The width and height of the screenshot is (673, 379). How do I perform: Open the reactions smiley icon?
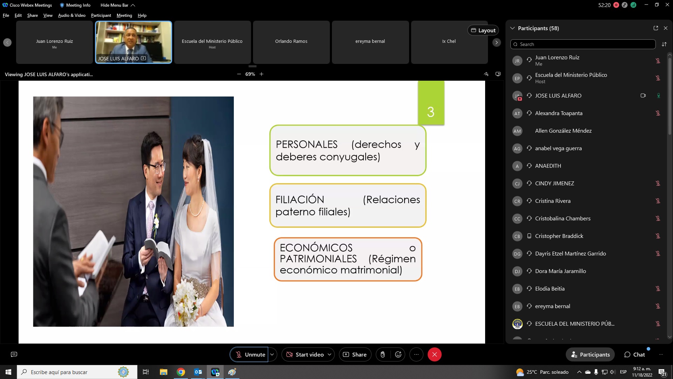pos(398,354)
